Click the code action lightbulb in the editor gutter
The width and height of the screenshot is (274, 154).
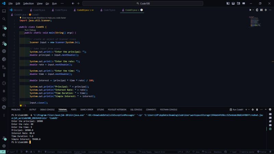tap(21, 106)
